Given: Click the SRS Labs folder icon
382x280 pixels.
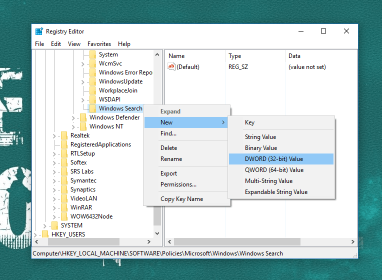Looking at the screenshot, I should click(x=64, y=171).
